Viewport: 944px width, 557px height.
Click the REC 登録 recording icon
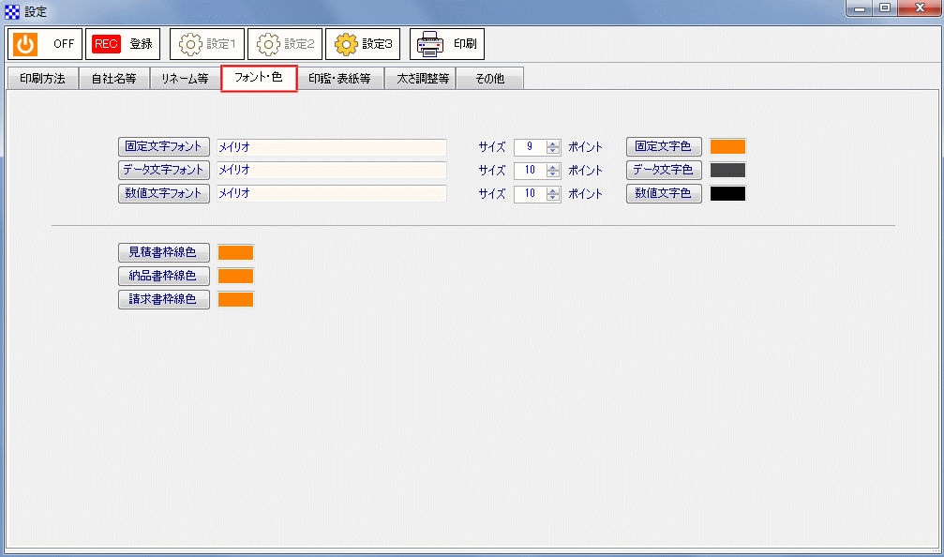[x=105, y=43]
